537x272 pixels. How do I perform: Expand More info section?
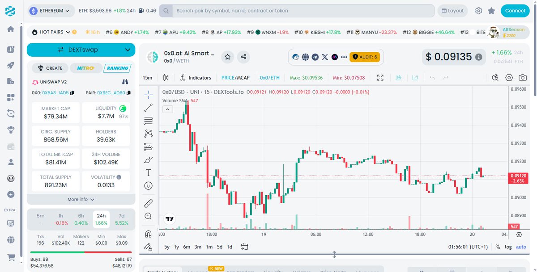pos(81,199)
